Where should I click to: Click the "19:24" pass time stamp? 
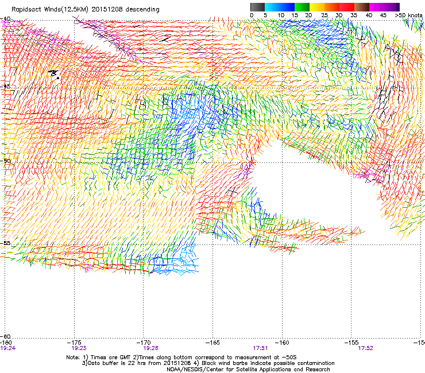click(x=8, y=348)
